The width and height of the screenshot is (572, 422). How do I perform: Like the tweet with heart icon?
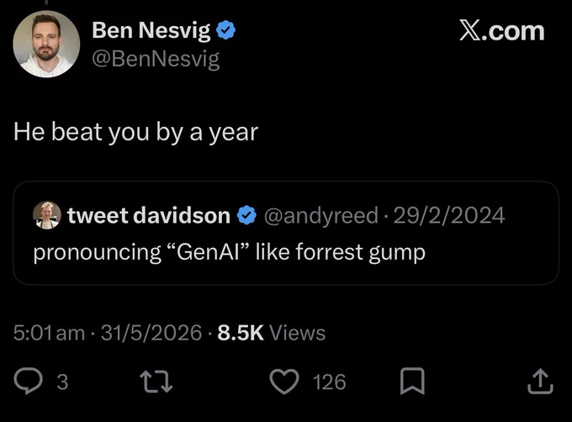tap(284, 382)
